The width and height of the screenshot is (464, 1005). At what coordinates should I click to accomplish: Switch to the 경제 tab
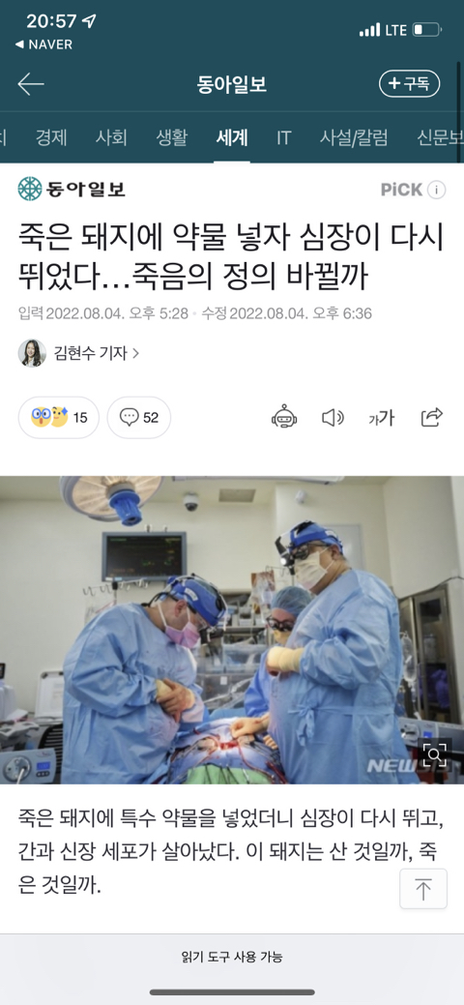50,137
